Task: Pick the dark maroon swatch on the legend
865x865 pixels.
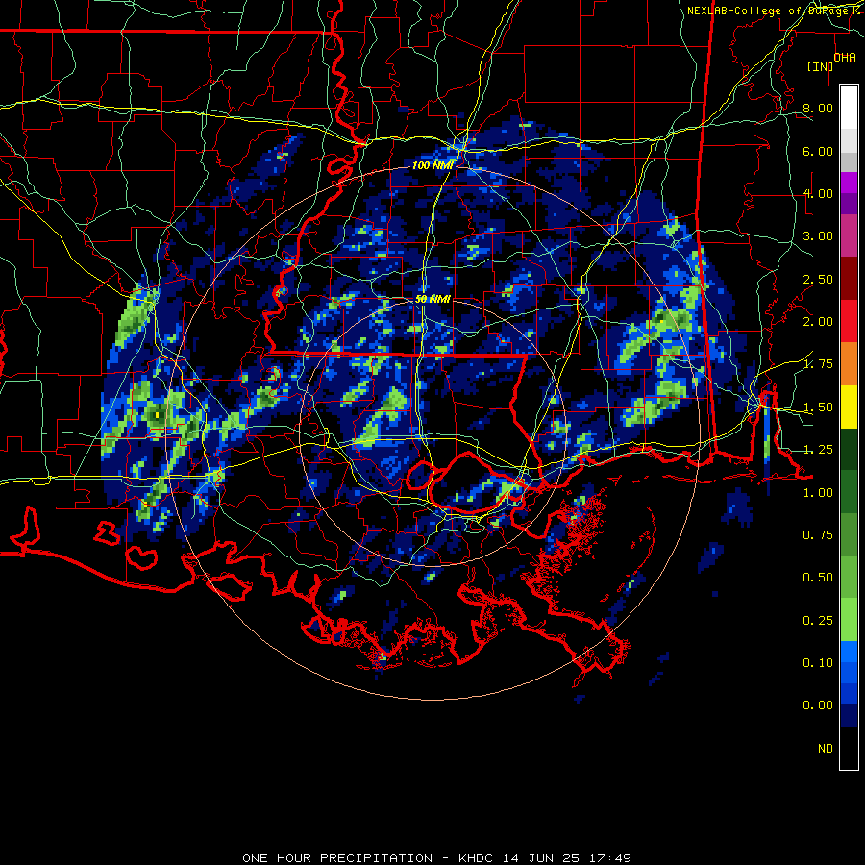Action: pos(849,279)
